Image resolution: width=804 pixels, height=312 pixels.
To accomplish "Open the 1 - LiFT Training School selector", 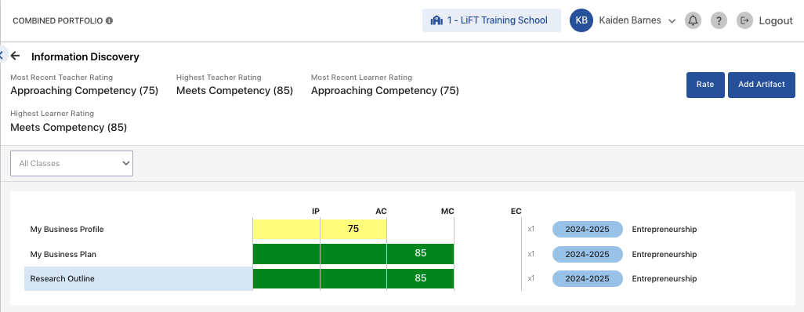I will [x=491, y=20].
